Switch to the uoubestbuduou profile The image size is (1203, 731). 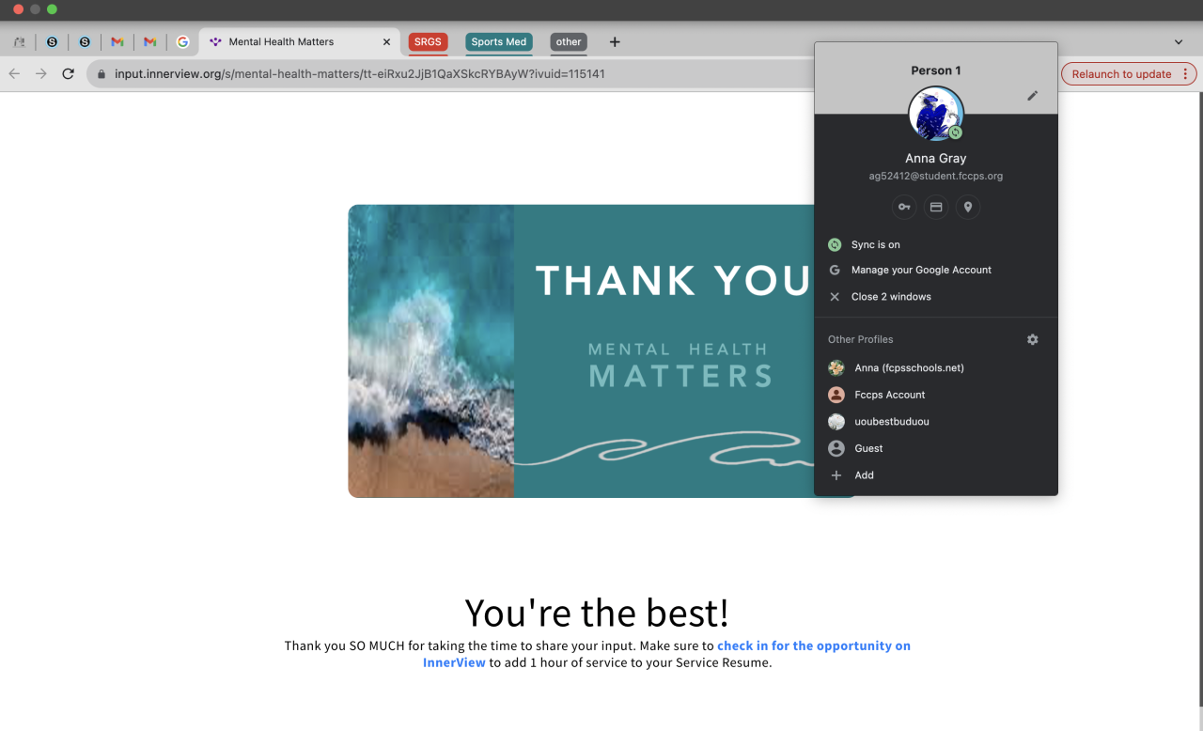(x=936, y=421)
